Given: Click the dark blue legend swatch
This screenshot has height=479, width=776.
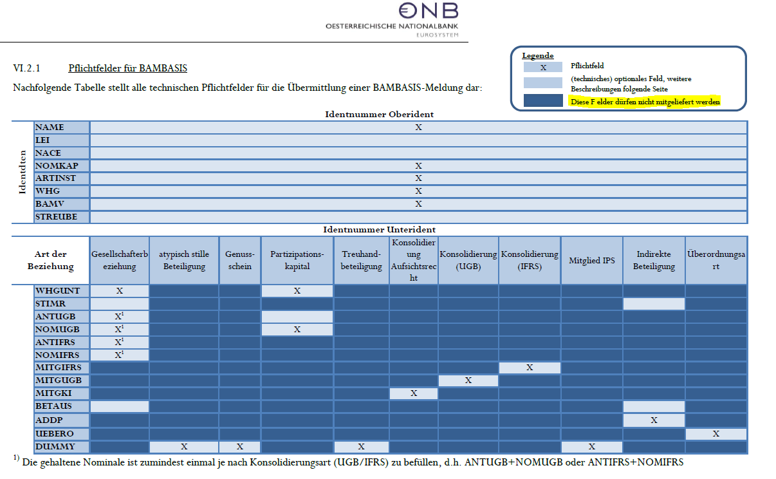Looking at the screenshot, I should pyautogui.click(x=542, y=101).
